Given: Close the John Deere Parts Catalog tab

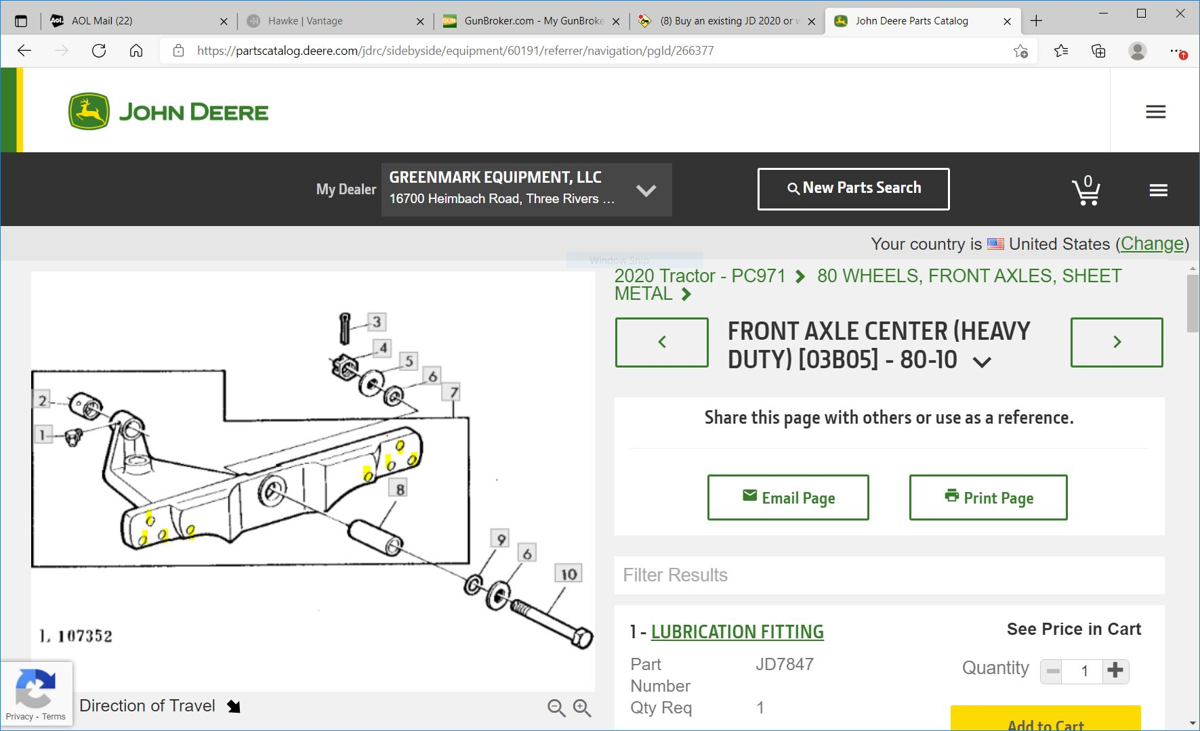Looking at the screenshot, I should (1007, 21).
